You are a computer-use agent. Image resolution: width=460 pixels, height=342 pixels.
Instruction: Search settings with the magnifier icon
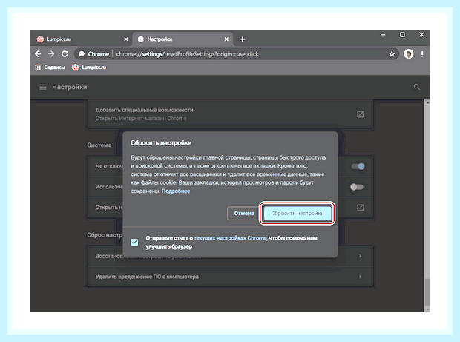click(416, 87)
